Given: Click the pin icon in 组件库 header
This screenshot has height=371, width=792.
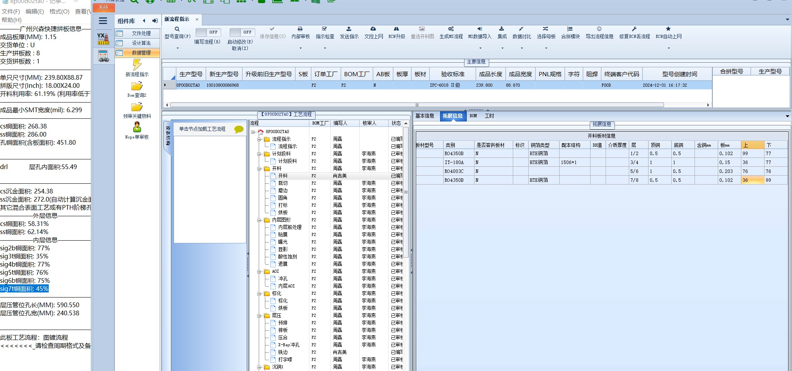Looking at the screenshot, I should (x=155, y=21).
